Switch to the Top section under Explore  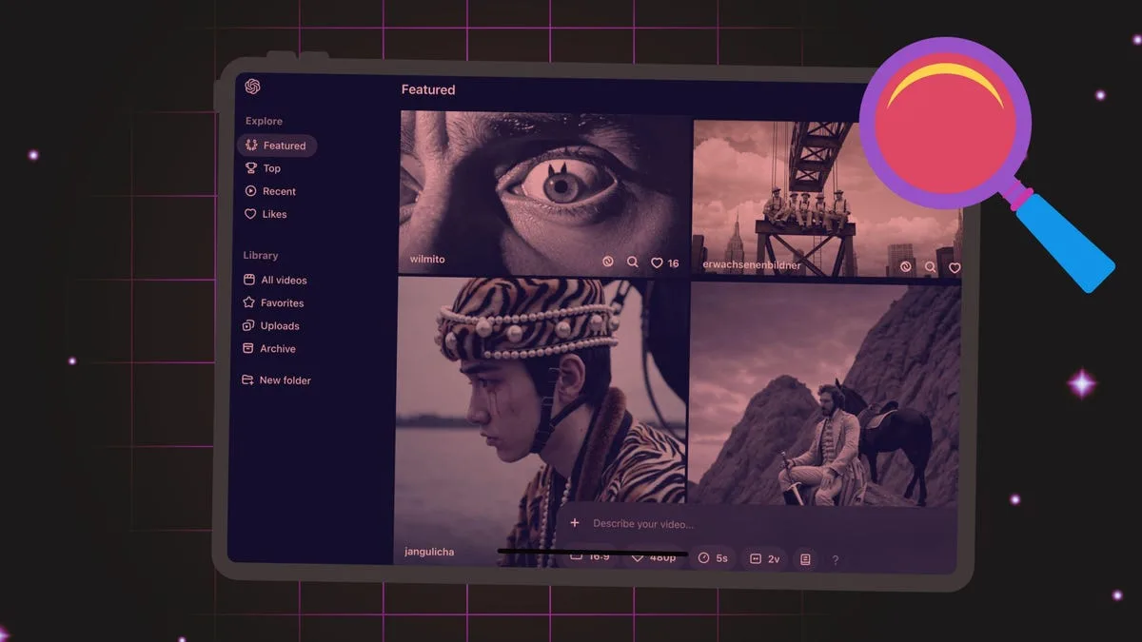(267, 168)
